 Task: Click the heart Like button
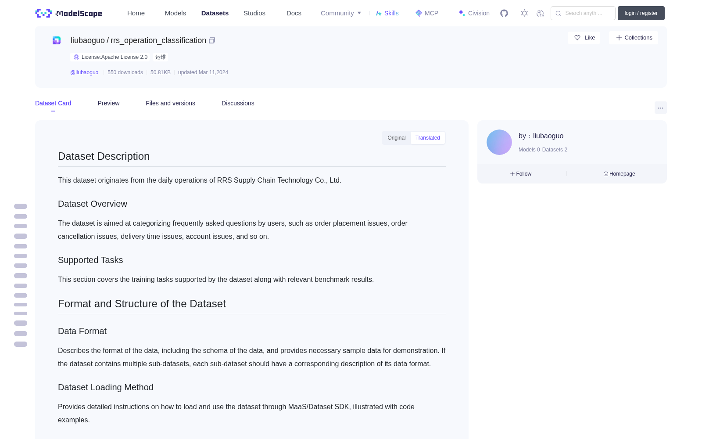pos(584,38)
